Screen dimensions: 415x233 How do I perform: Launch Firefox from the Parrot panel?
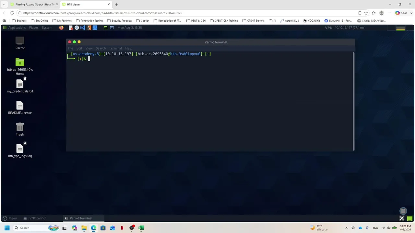coord(61,28)
